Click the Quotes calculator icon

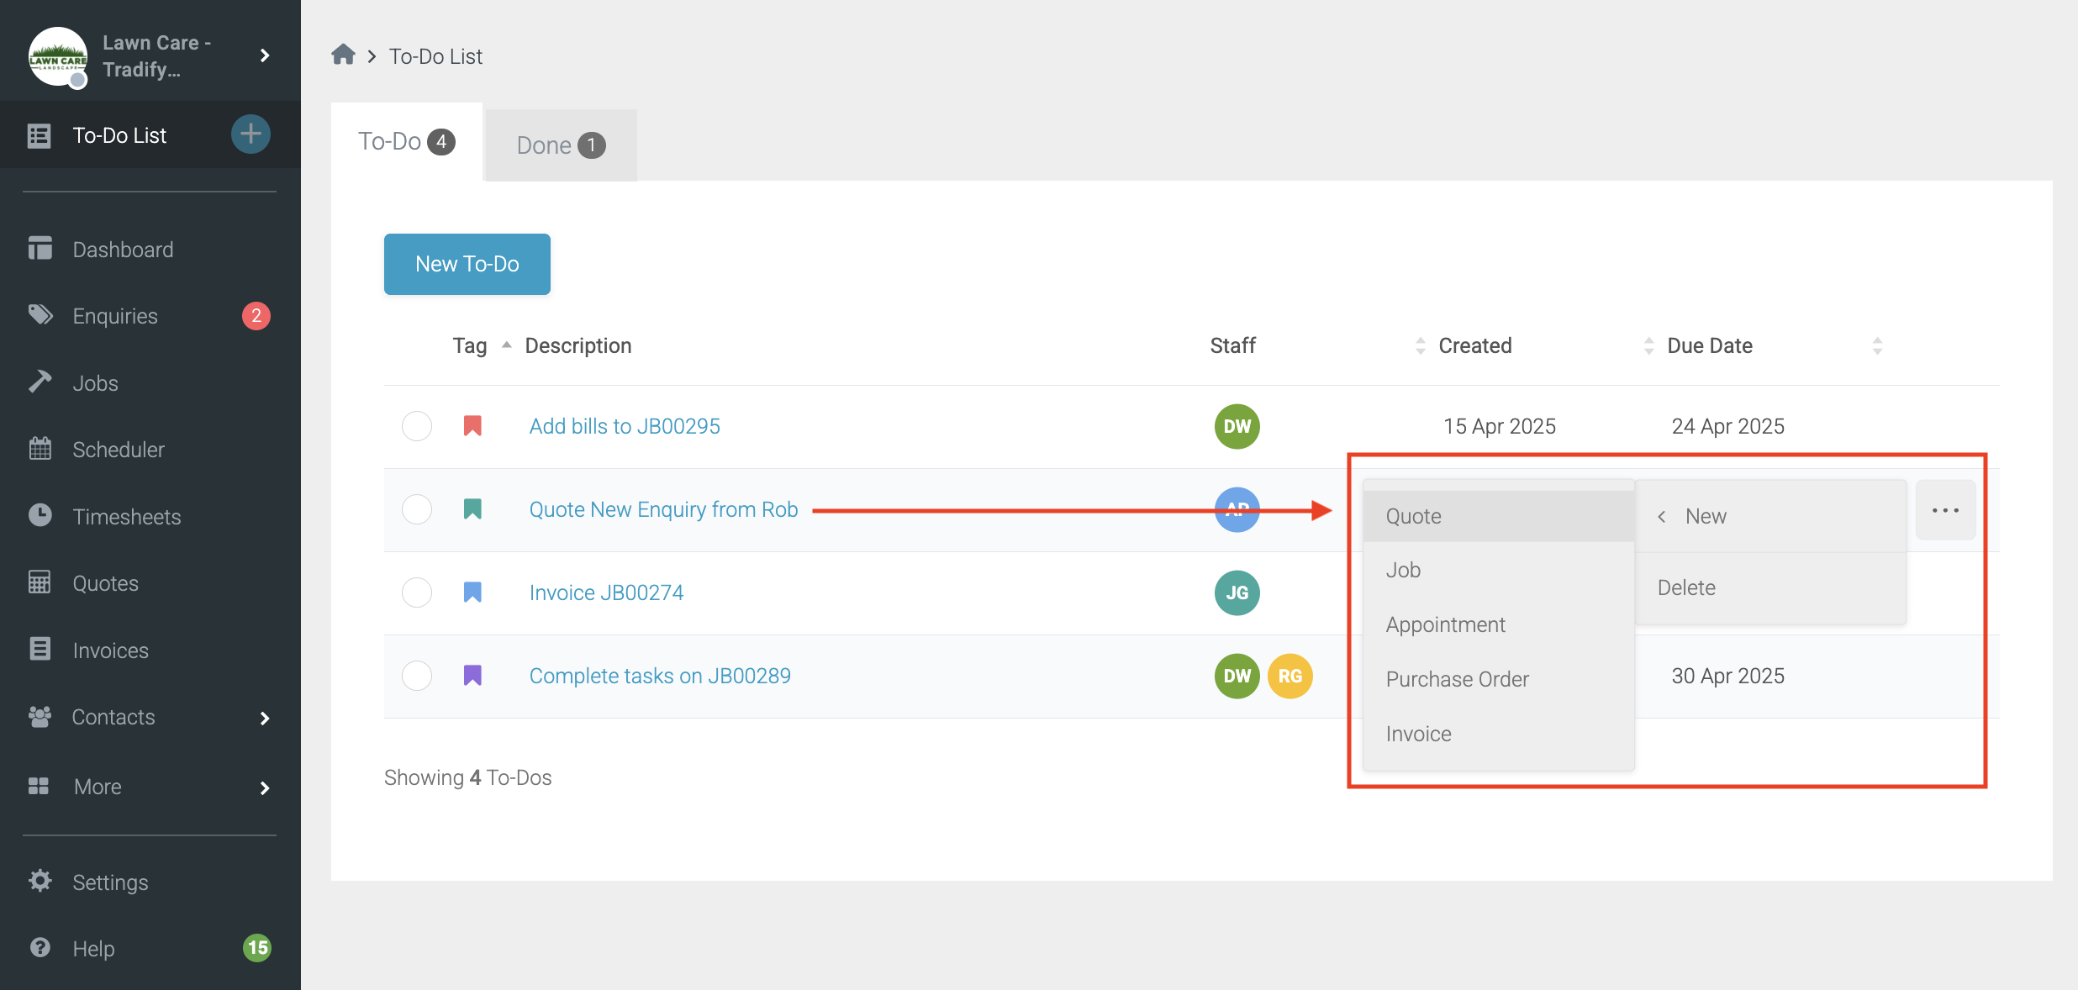(x=40, y=582)
